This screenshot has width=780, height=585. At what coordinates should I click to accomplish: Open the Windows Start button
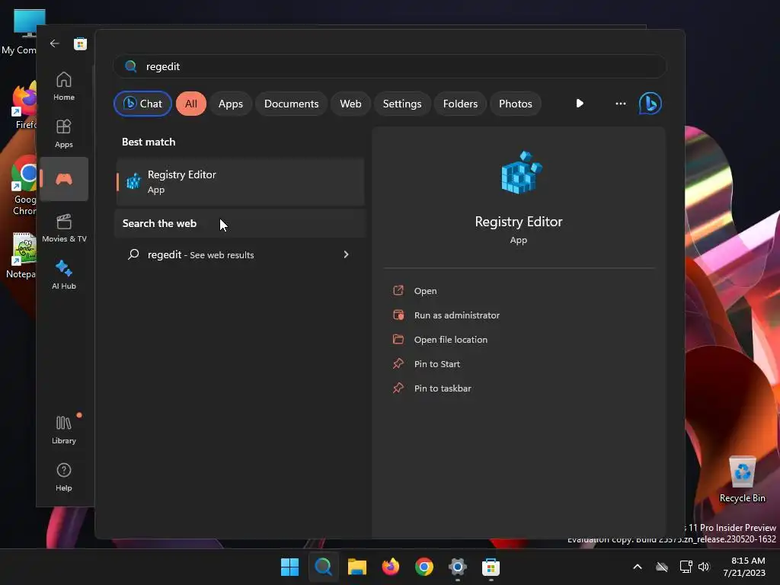pos(289,567)
